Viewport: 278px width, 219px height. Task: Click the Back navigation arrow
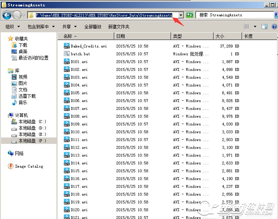click(7, 15)
